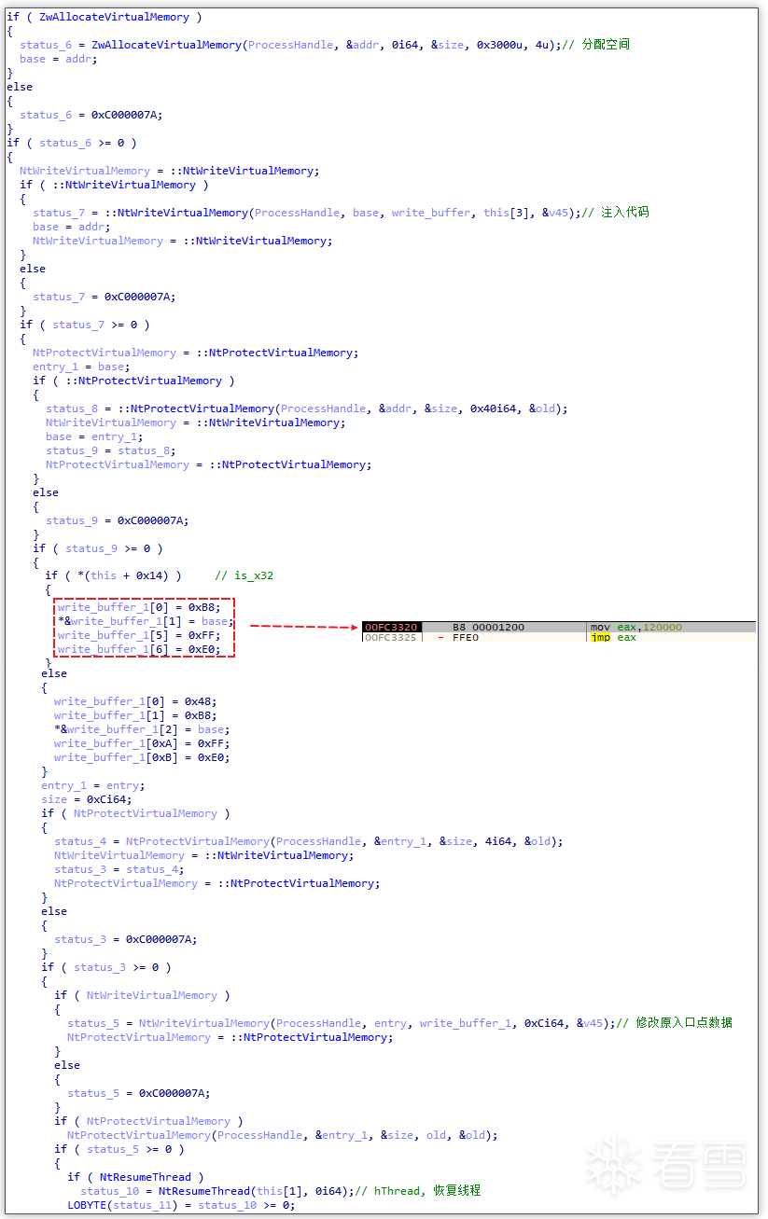
Task: Select 'if ( NtWriteVirtualMemory )' condition
Action: click(142, 995)
